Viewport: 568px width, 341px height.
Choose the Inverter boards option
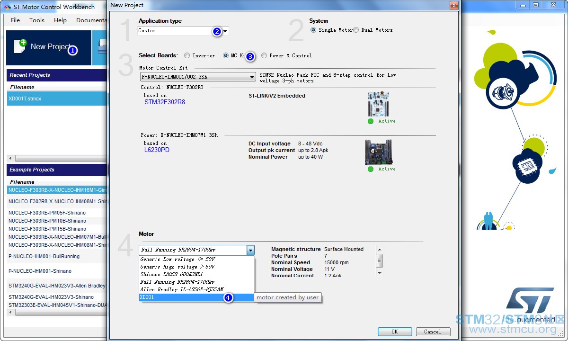pos(187,55)
